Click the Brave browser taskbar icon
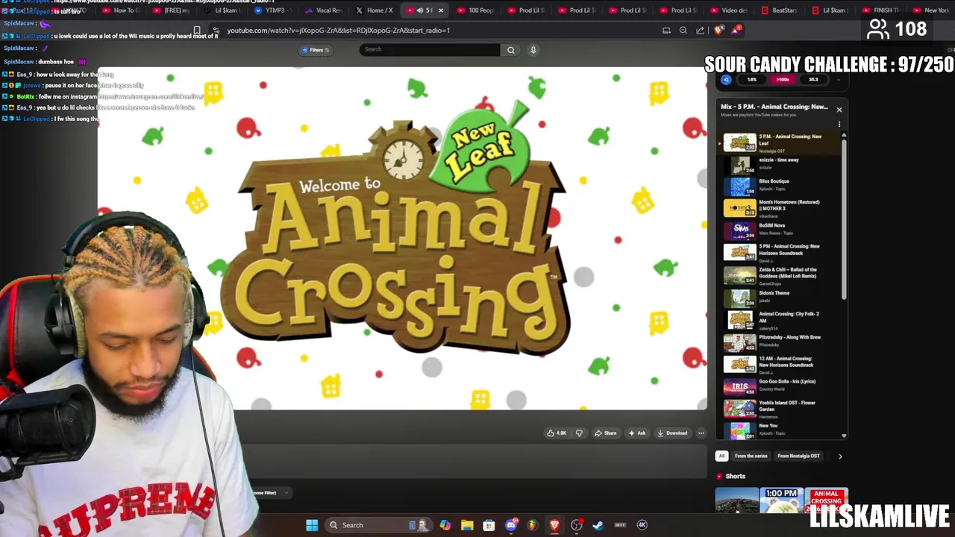The image size is (955, 537). pos(554,525)
